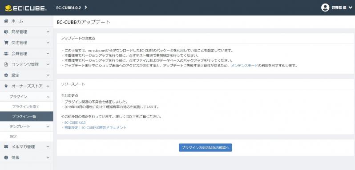355x170 pixels.
Task: Expand the 情報 chevron
Action: coord(48,158)
